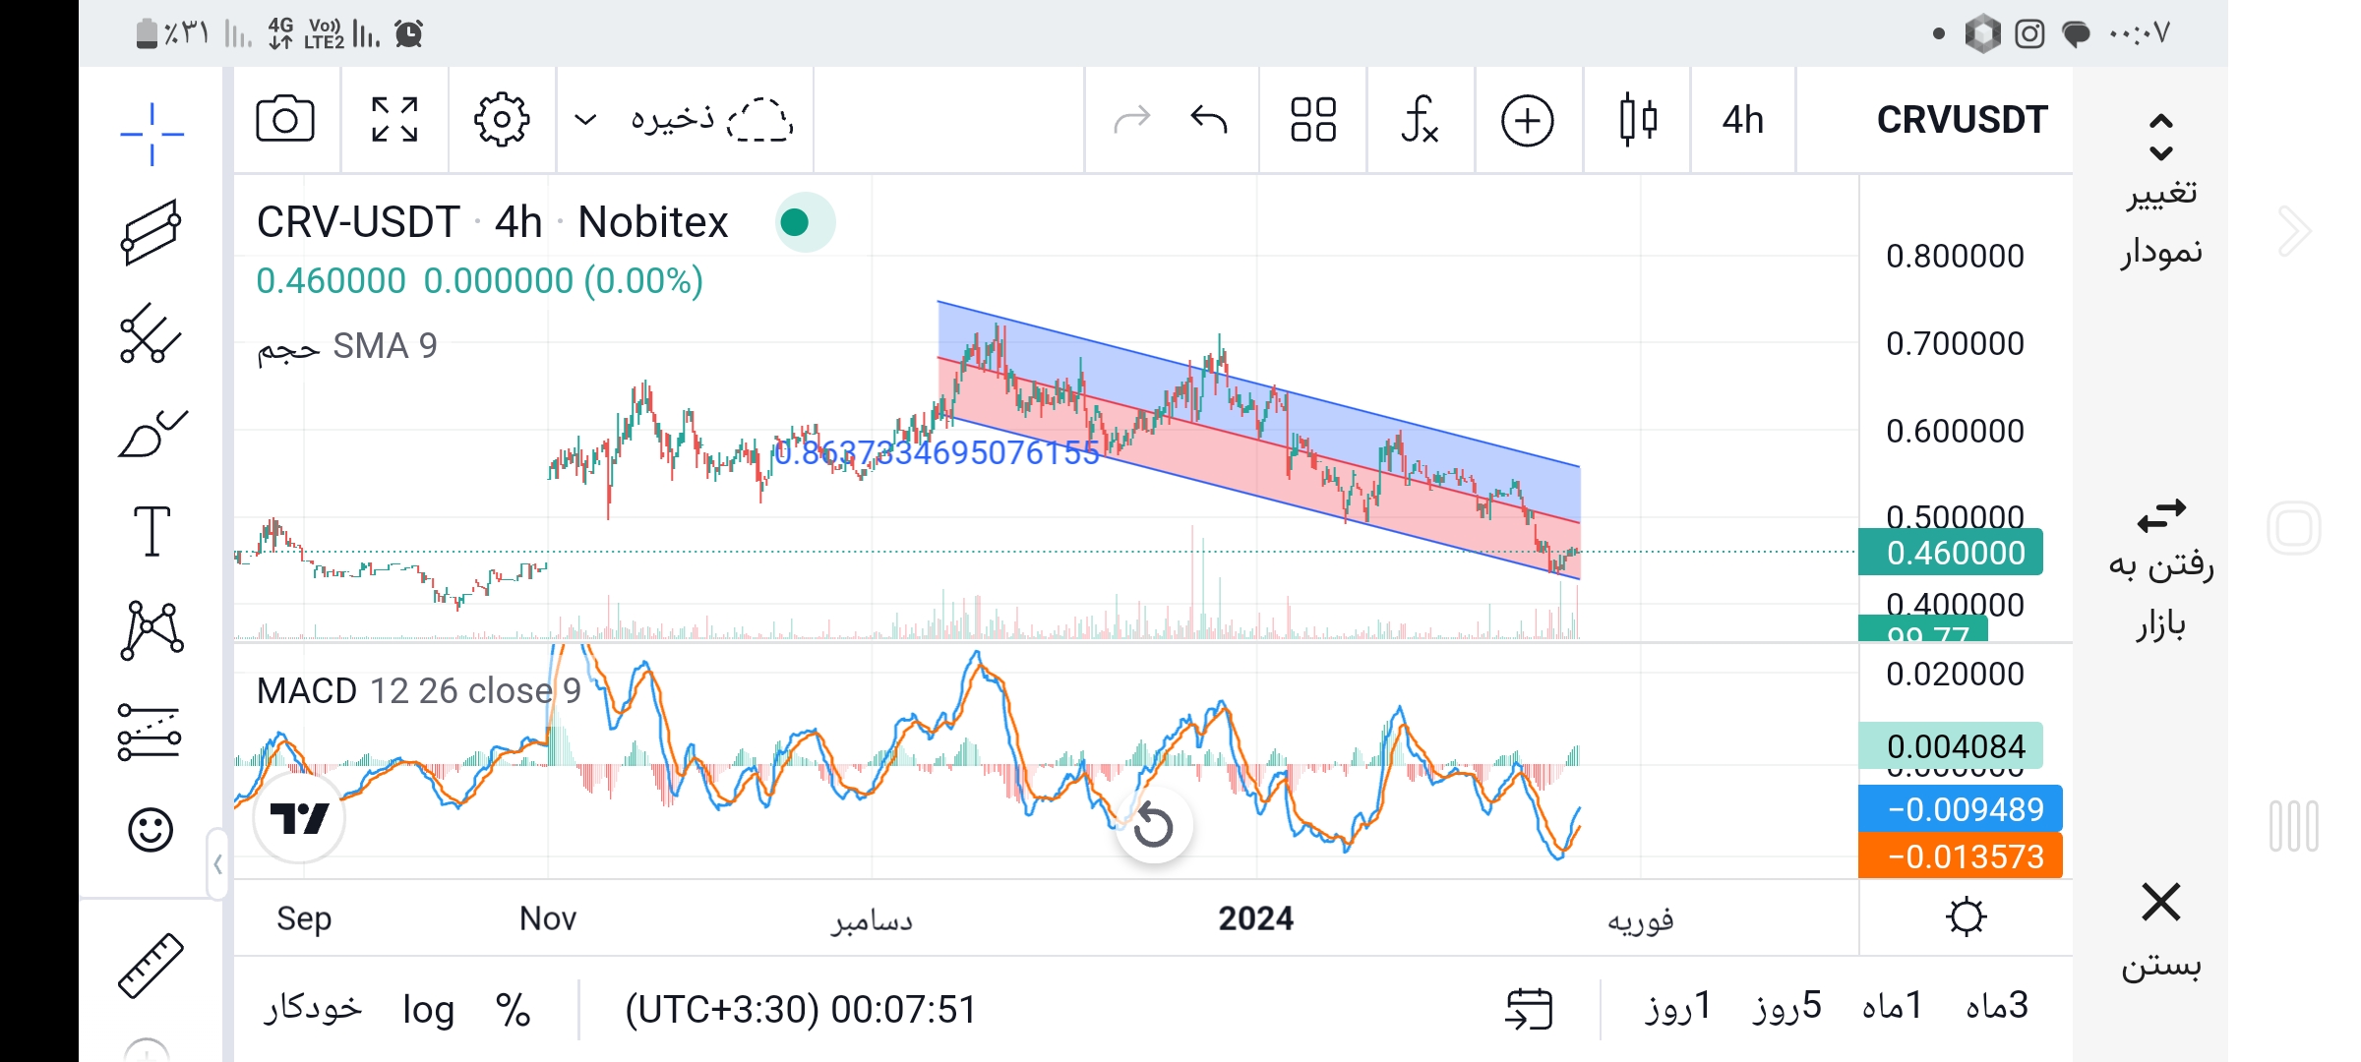Change candlestick chart style

coord(1638,120)
